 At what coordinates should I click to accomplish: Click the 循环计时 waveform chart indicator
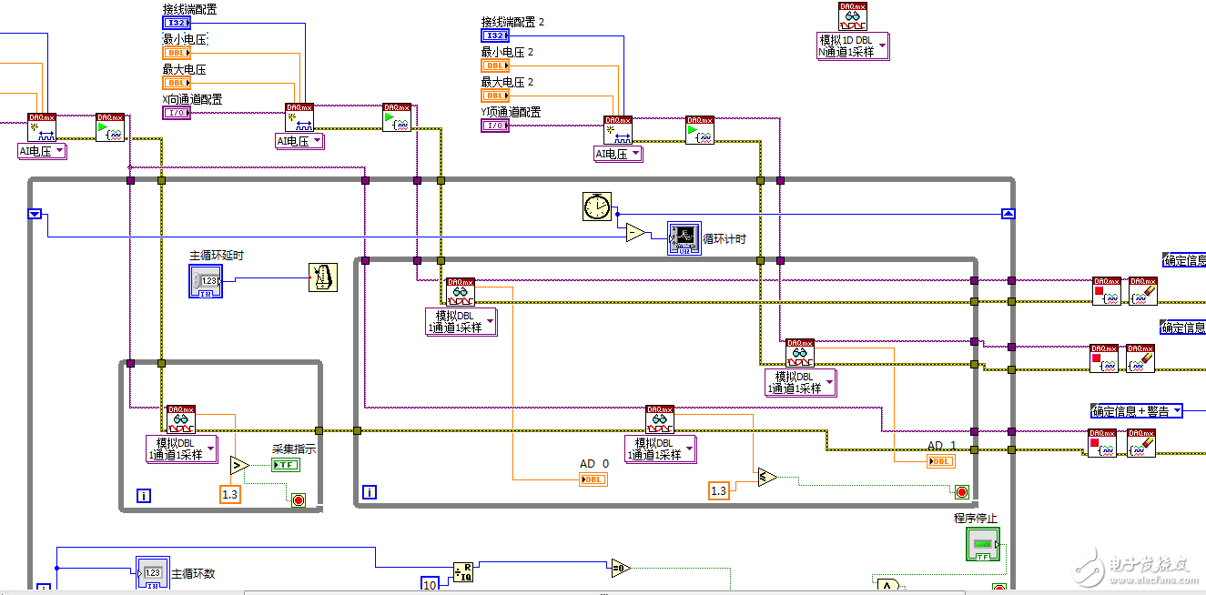pos(684,238)
